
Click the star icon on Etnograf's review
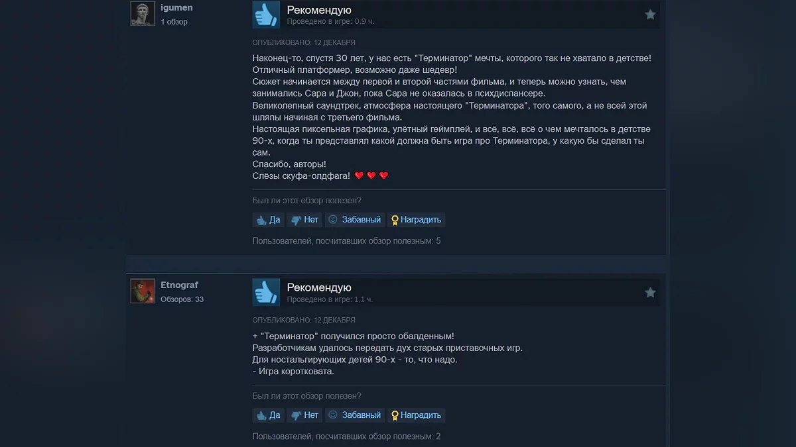[650, 292]
